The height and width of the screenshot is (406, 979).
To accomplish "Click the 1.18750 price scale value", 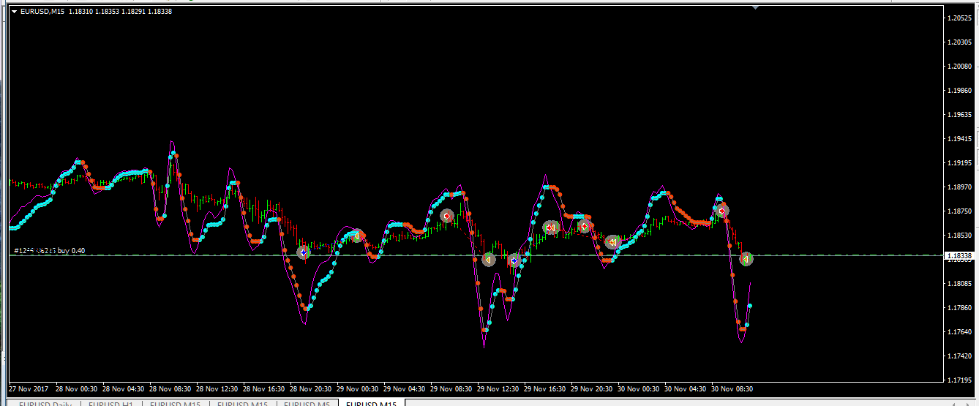I will (959, 211).
